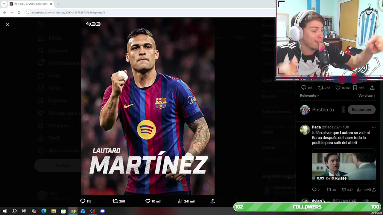
Task: Close the JULIAN ALVAREZ browser tab
Action: pyautogui.click(x=51, y=4)
